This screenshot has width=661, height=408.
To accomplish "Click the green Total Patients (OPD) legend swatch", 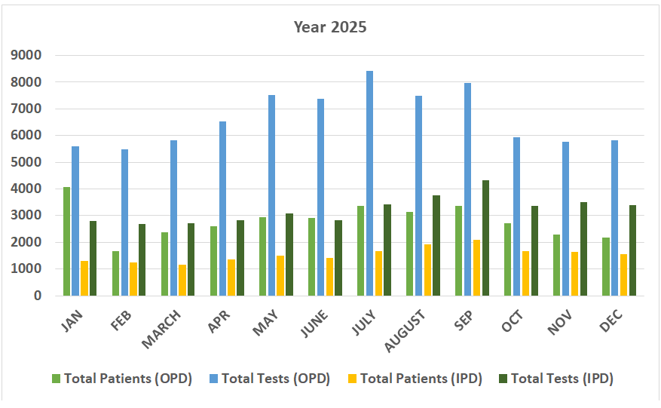I will (57, 379).
